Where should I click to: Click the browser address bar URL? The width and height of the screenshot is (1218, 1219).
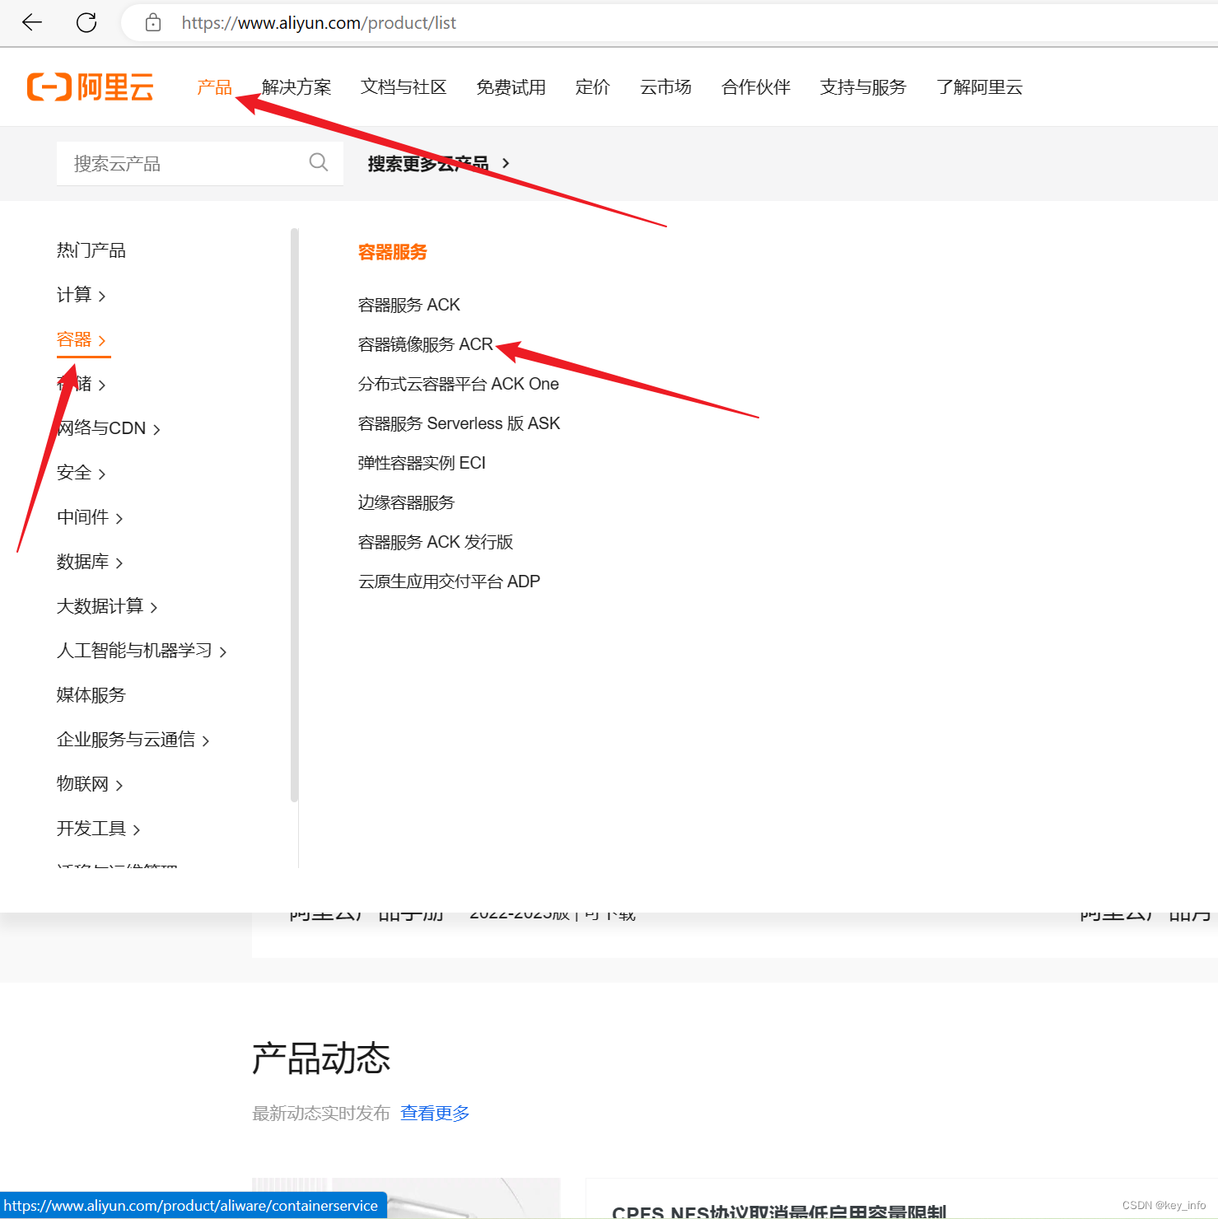tap(319, 23)
